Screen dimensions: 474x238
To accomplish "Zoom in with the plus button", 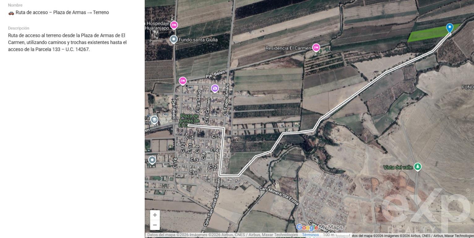I will click(155, 215).
